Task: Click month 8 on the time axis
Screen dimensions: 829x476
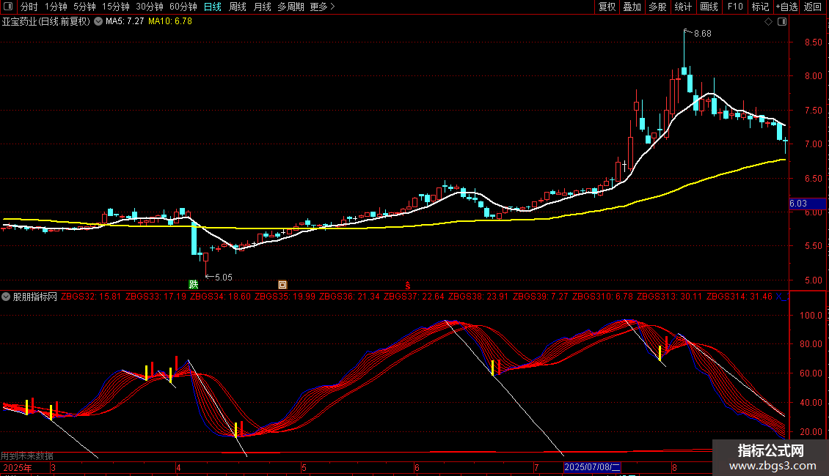Action: coord(674,467)
